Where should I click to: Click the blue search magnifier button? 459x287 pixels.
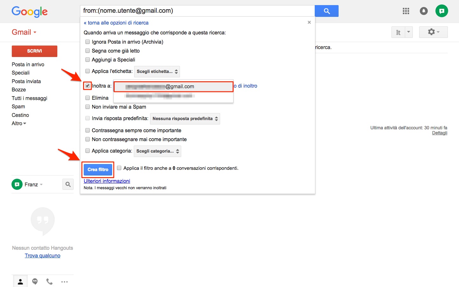click(x=326, y=11)
